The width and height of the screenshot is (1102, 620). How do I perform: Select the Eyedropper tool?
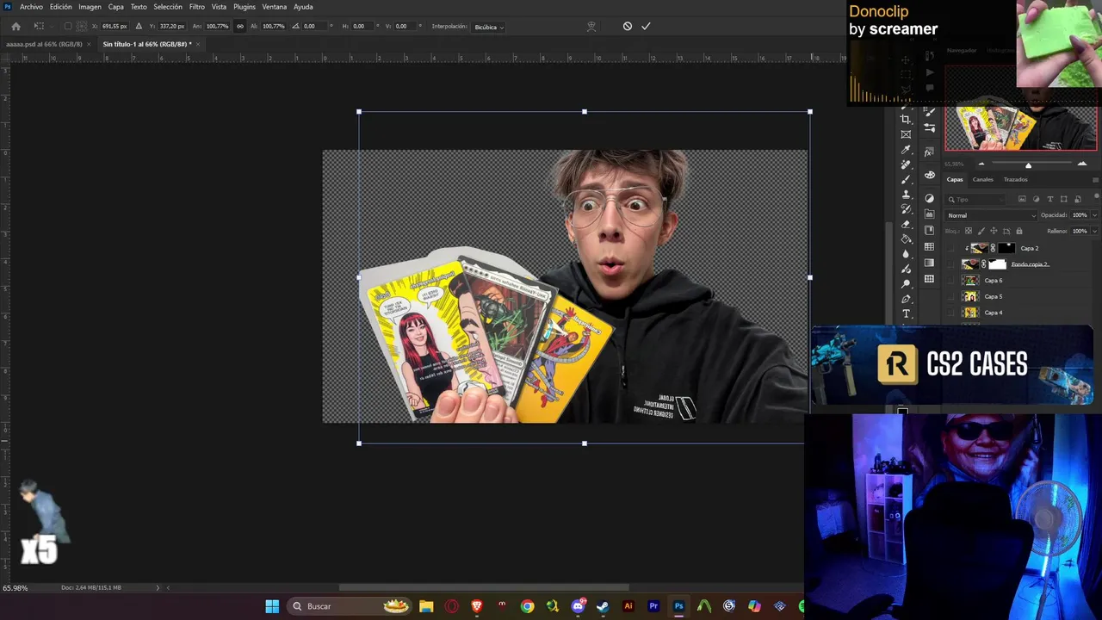click(906, 150)
